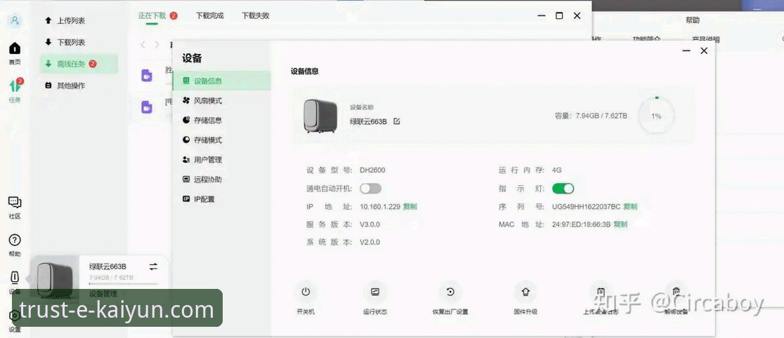
Task: Select 离线任务 offline tasks
Action: point(79,64)
